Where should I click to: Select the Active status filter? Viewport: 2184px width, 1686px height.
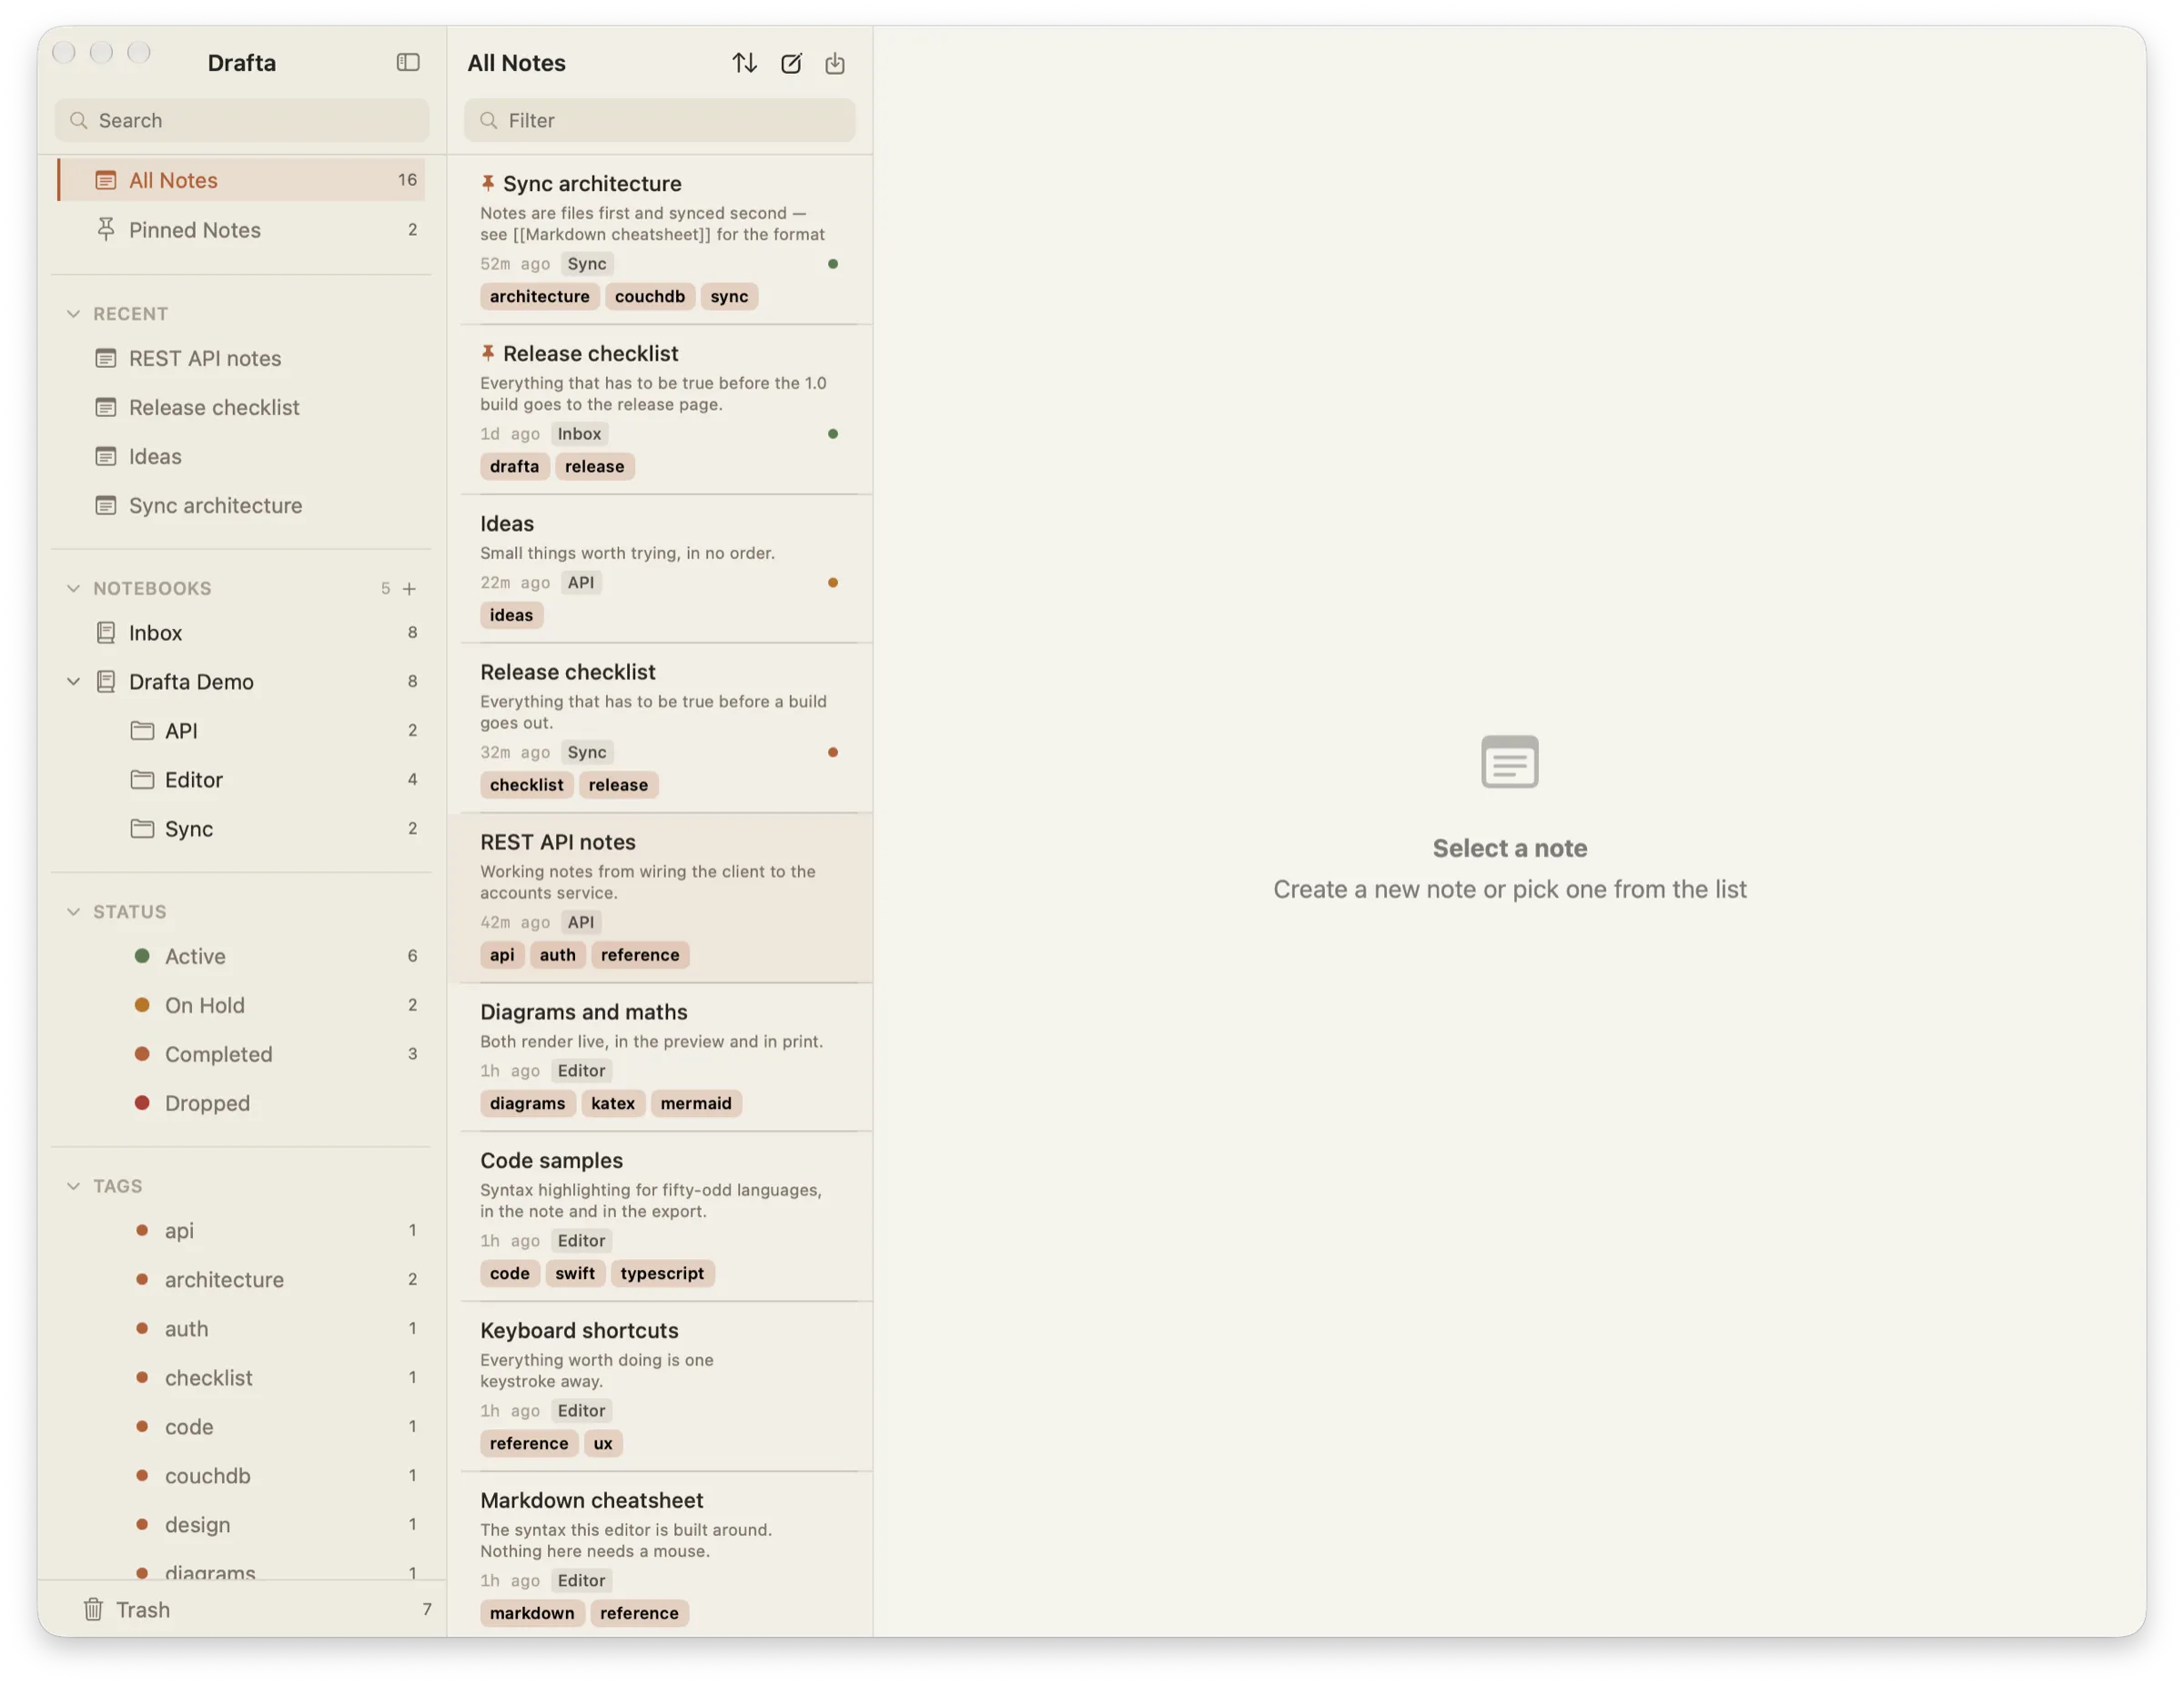[x=240, y=956]
